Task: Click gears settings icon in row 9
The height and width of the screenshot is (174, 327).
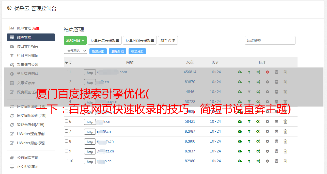Action: point(258,151)
